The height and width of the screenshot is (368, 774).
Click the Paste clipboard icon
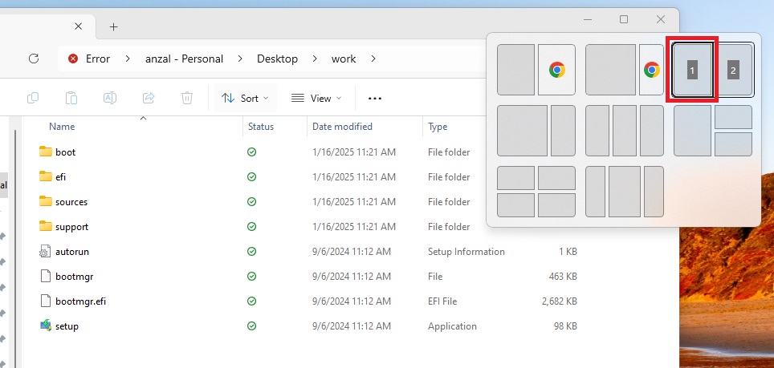[x=71, y=98]
